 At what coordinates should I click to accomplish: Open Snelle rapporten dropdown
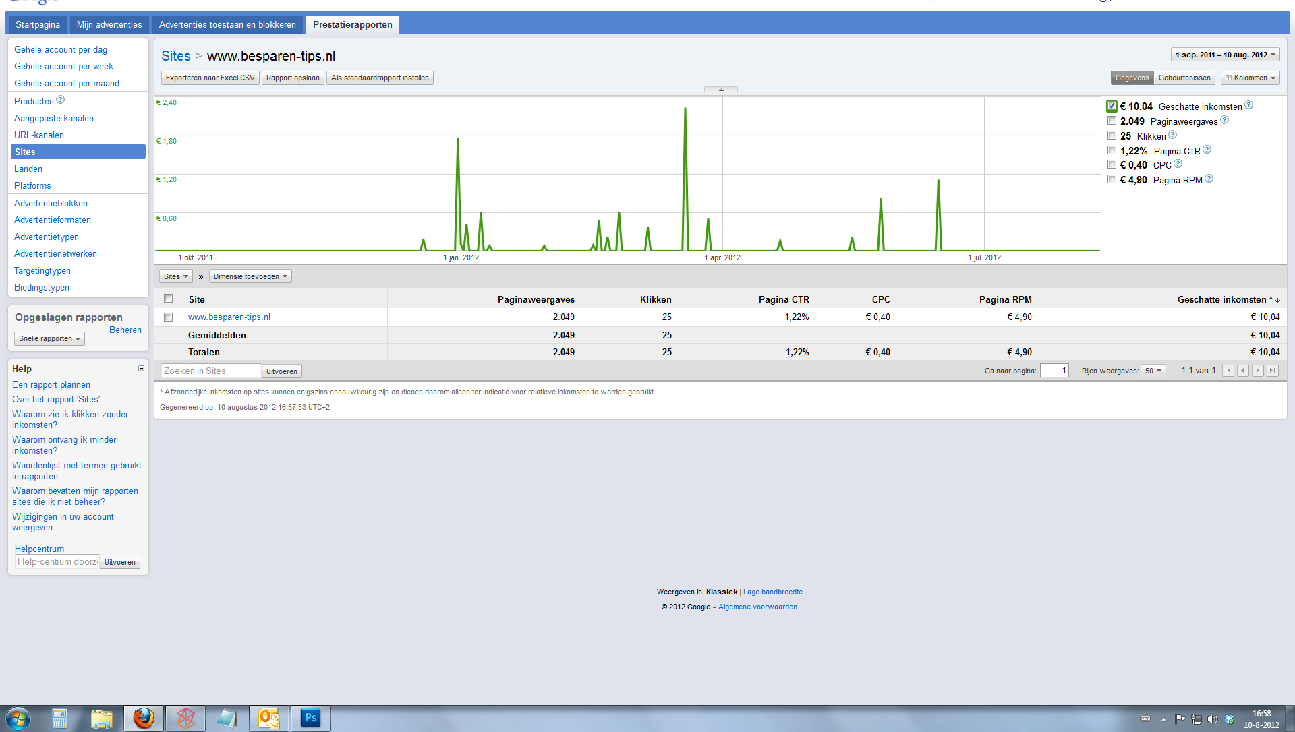tap(49, 339)
